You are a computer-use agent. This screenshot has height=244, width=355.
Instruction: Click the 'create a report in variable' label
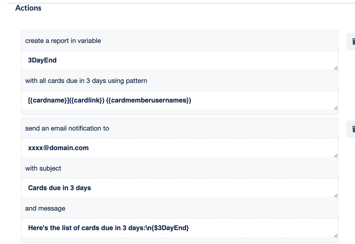click(x=63, y=40)
